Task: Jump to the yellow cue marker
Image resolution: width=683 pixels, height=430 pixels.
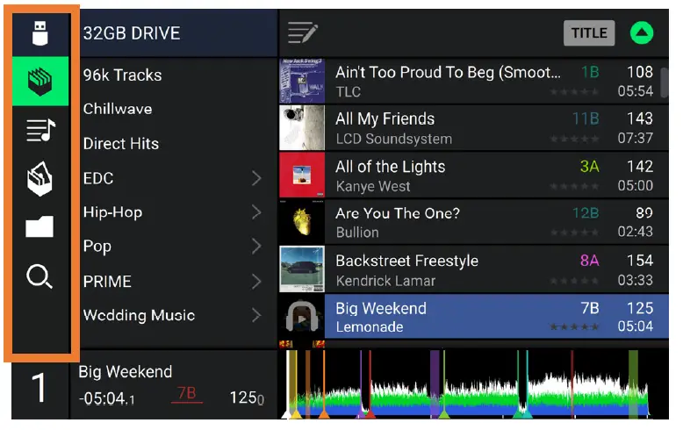Action: pyautogui.click(x=296, y=414)
